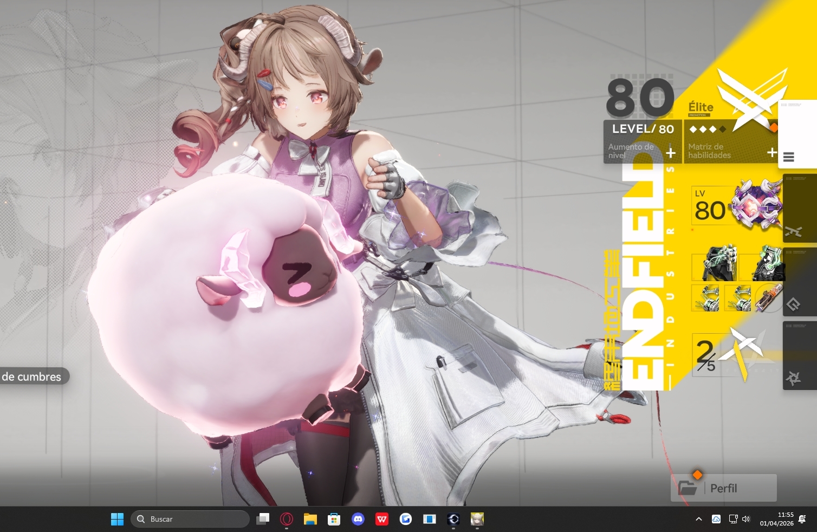
Task: Launch Opera browser from the taskbar
Action: point(287,519)
